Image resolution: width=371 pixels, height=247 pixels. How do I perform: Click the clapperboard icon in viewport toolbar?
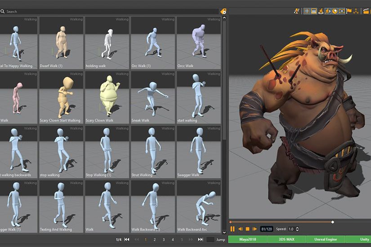(x=366, y=11)
